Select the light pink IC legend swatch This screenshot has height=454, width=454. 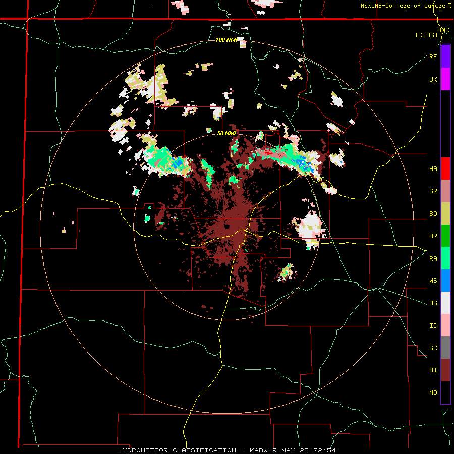coord(445,325)
